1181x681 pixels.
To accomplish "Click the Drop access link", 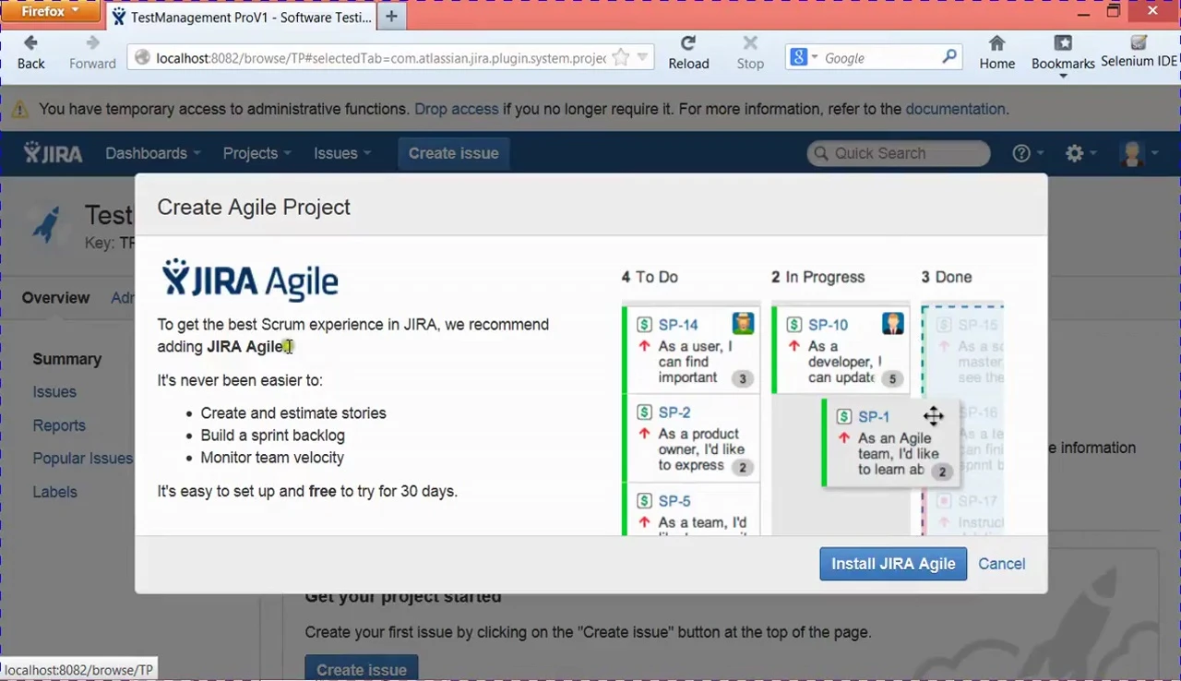I will point(456,109).
